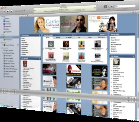This screenshot has height=122, width=139.
Task: Select the TV Shows tab in New Releases
Action: point(69,37)
